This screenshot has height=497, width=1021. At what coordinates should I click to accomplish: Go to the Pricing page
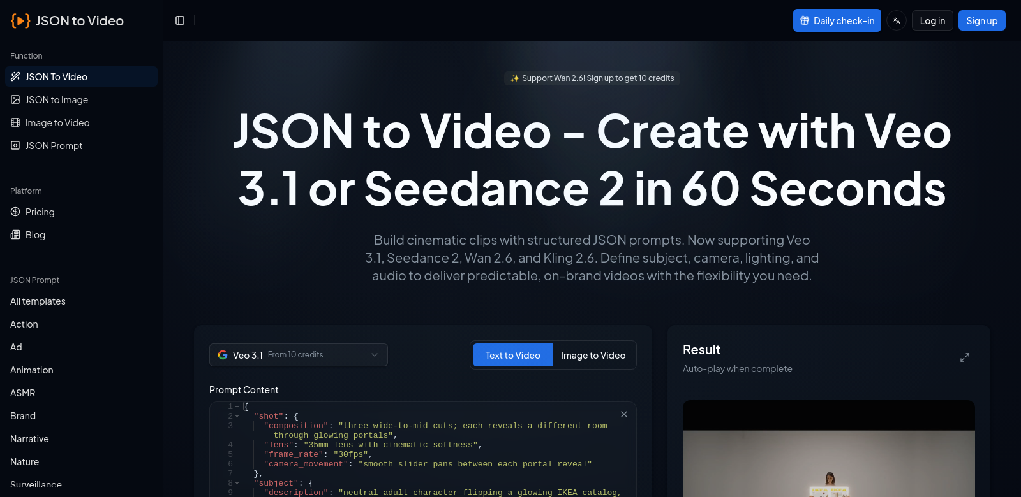pyautogui.click(x=81, y=212)
